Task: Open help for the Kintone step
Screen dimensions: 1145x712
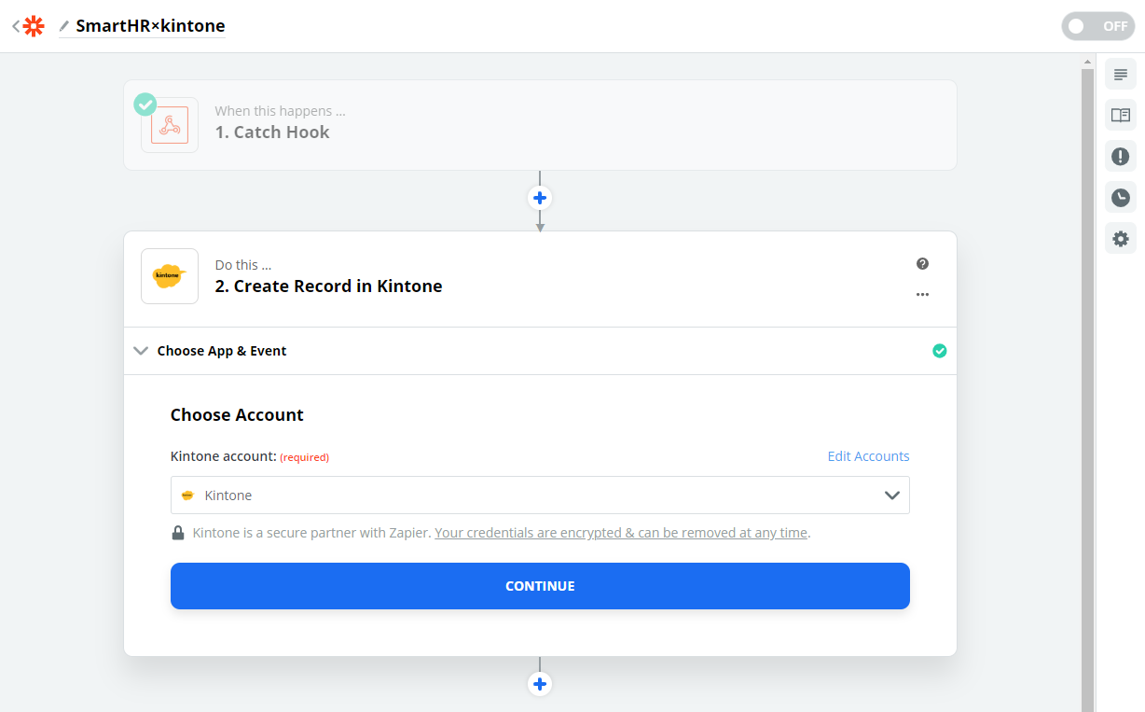Action: pos(922,264)
